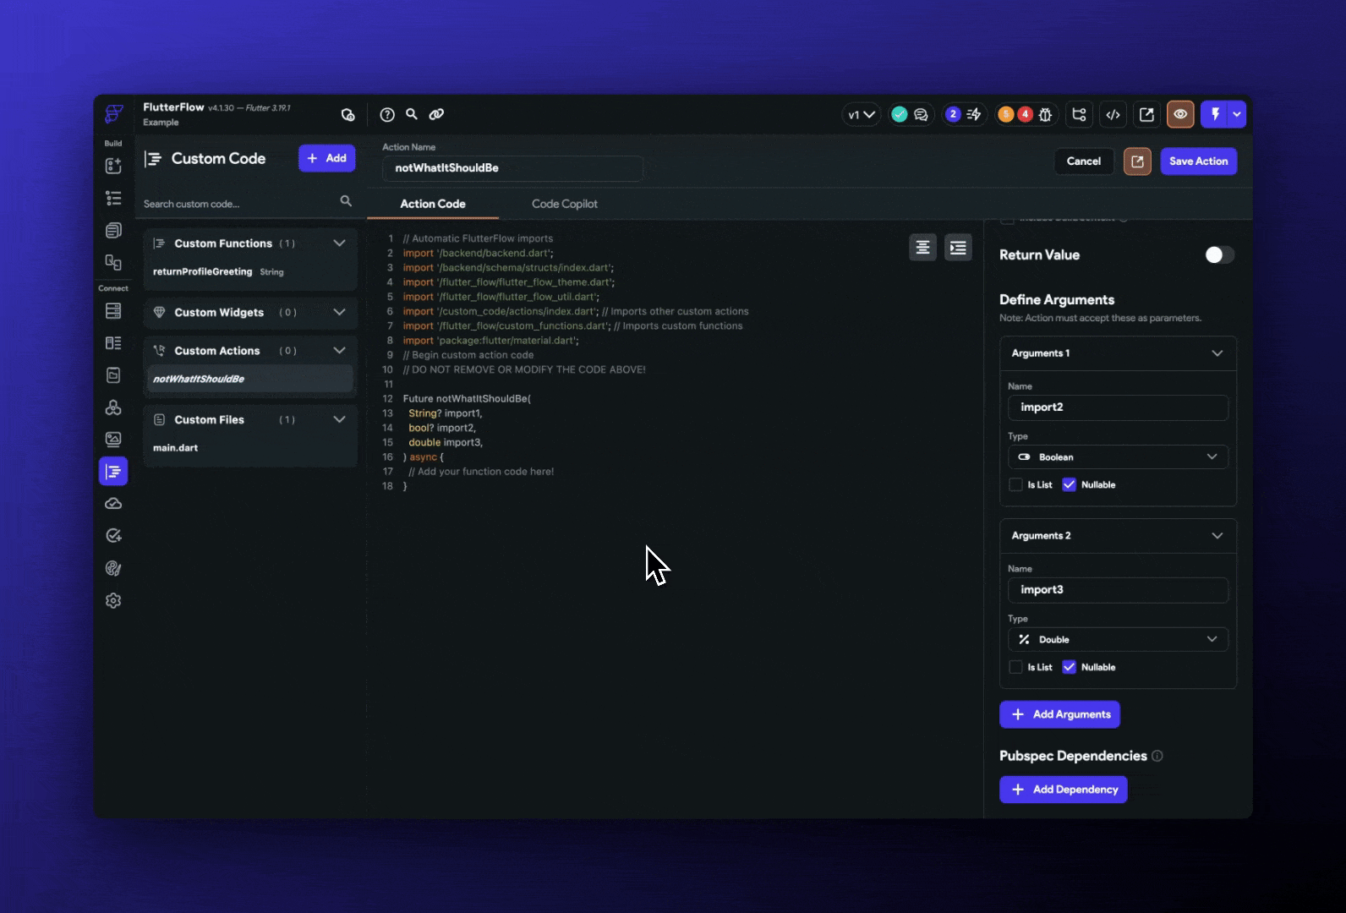Open the View Code icon
This screenshot has height=913, width=1346.
(1113, 114)
